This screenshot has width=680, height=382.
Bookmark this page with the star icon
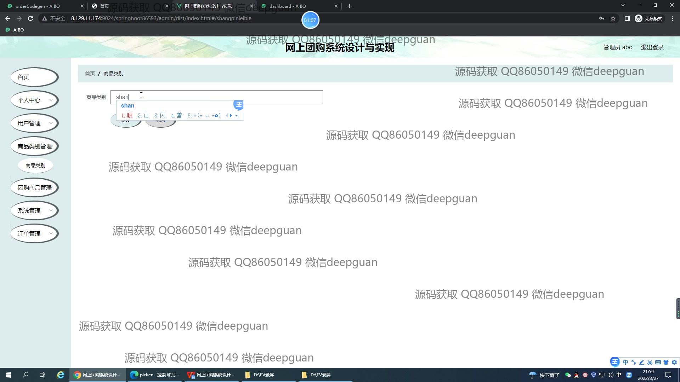tap(613, 18)
